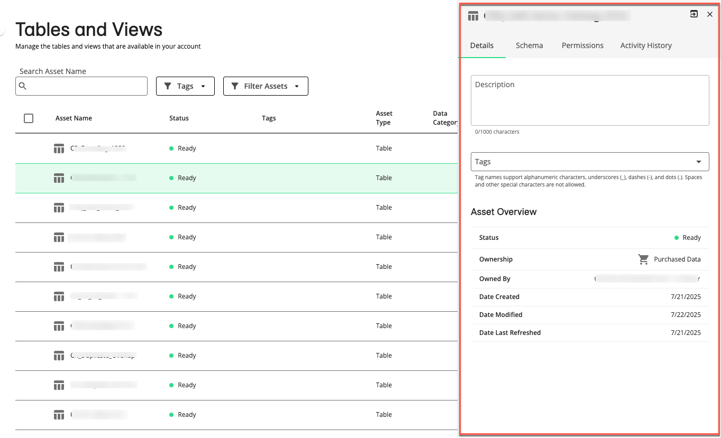Open the Activity History tab
721x438 pixels.
(x=646, y=45)
